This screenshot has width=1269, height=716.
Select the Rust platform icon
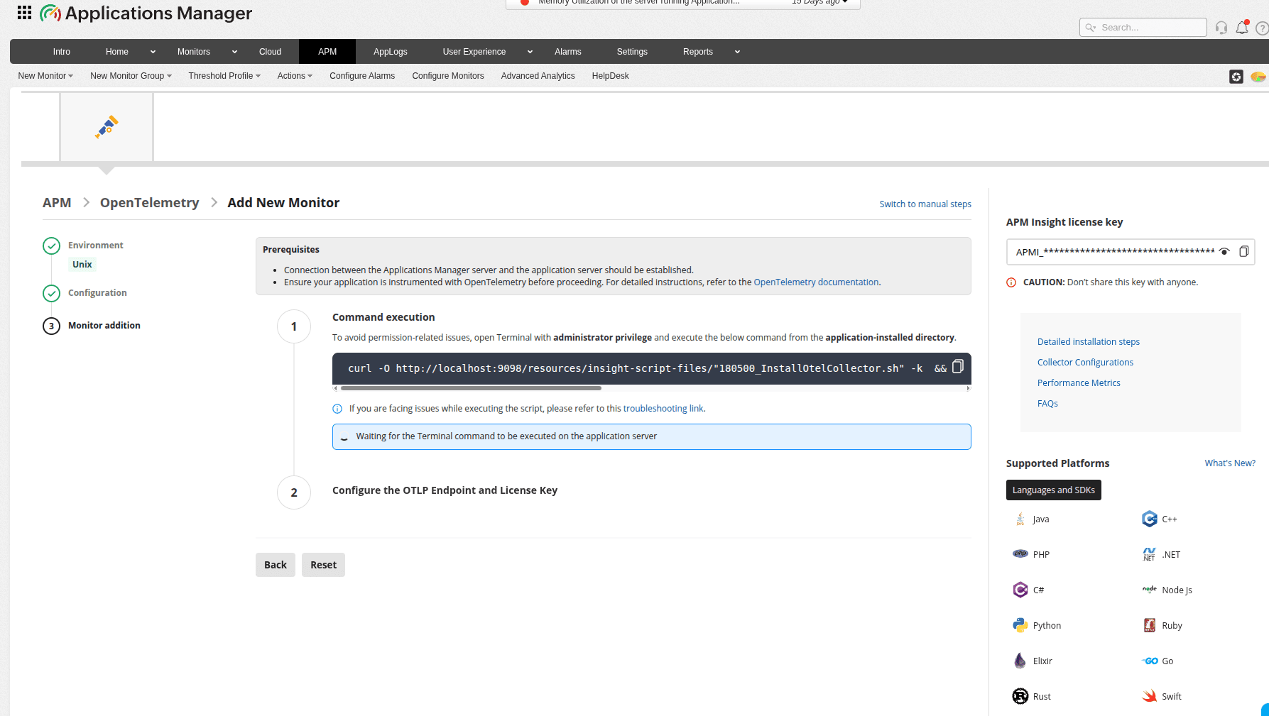point(1020,696)
